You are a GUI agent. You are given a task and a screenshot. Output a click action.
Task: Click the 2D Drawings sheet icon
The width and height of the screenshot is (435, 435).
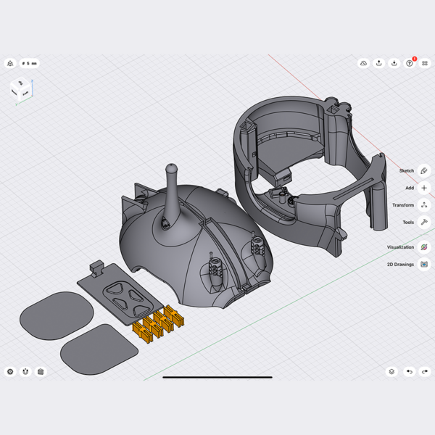pos(424,264)
